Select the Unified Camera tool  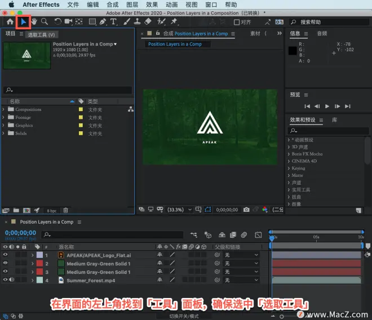pos(68,21)
